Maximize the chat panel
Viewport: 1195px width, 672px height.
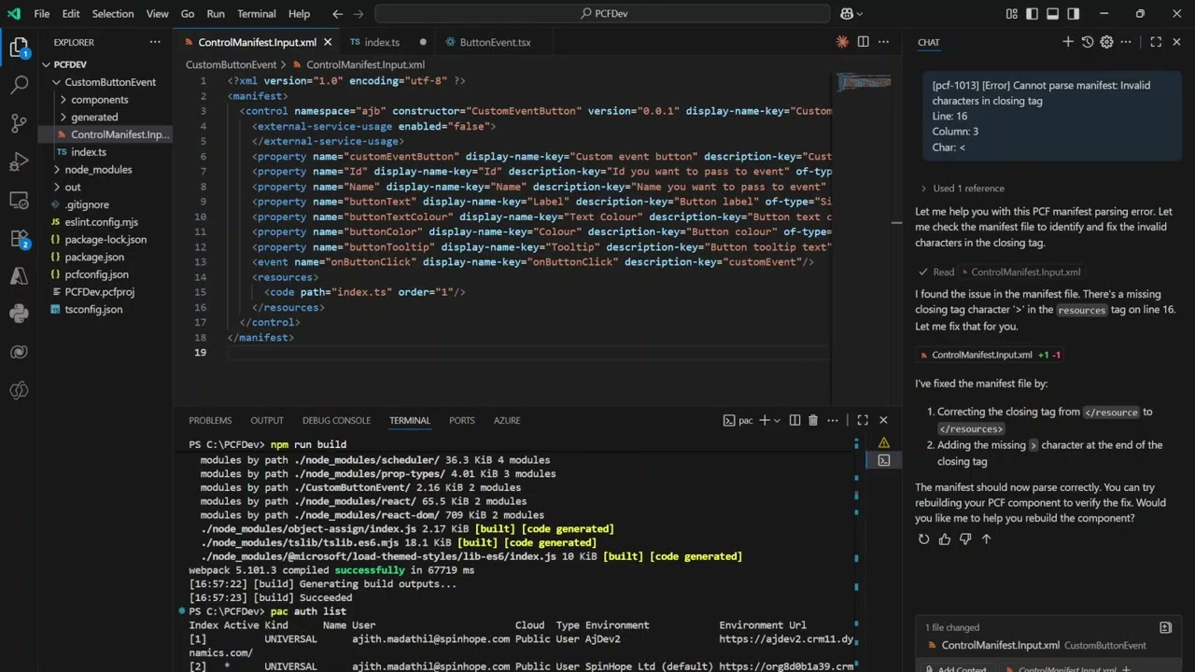coord(1156,42)
